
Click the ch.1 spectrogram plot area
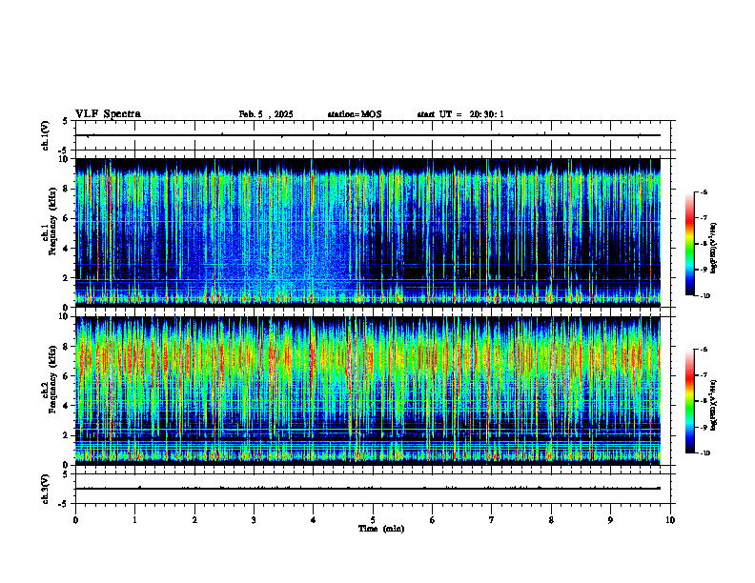click(x=368, y=232)
